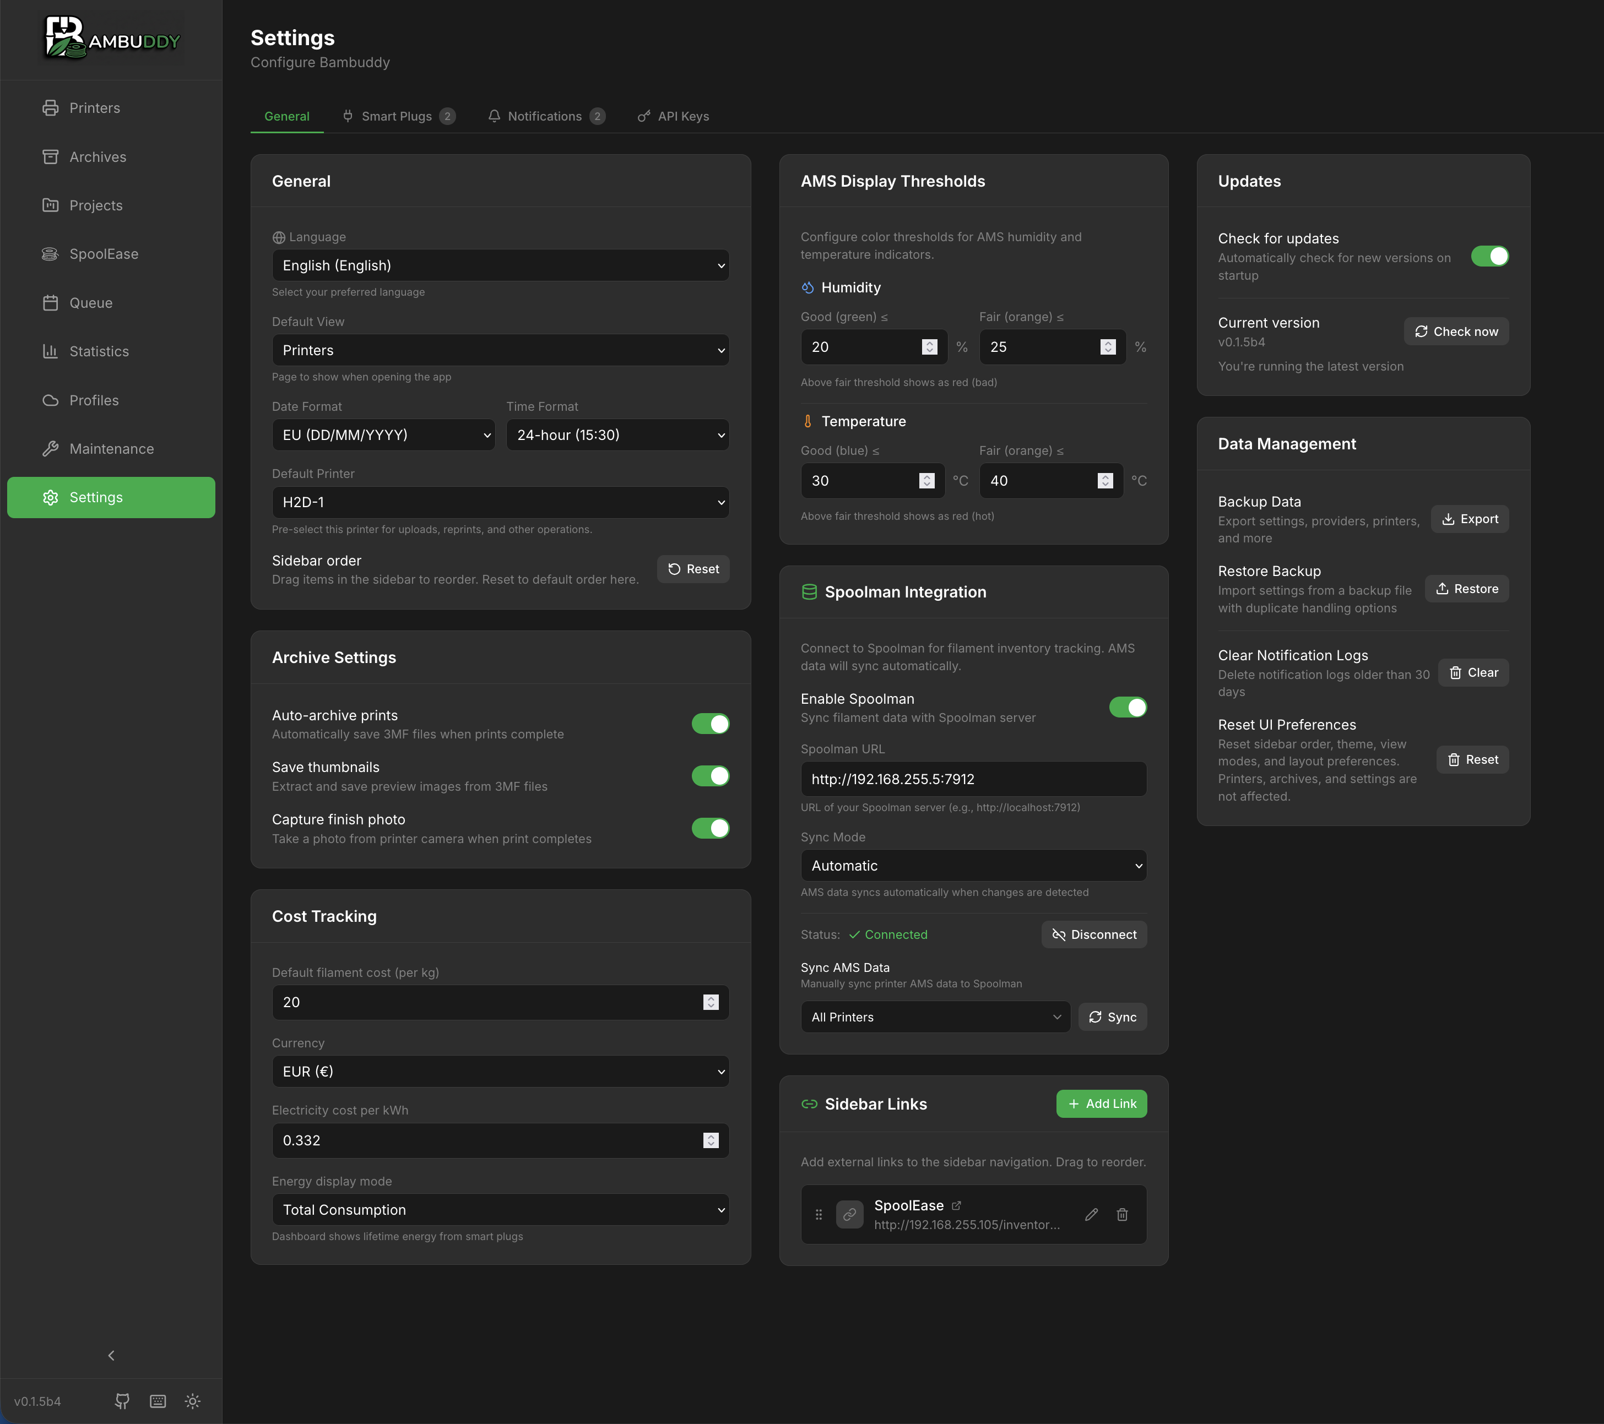Change the Date Format dropdown

pyautogui.click(x=384, y=434)
